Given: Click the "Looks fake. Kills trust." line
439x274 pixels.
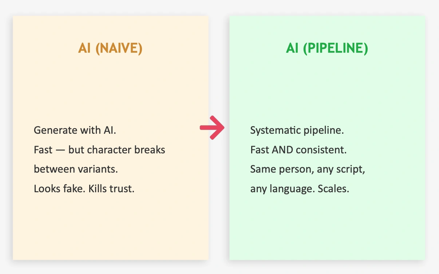Looking at the screenshot, I should [x=84, y=189].
